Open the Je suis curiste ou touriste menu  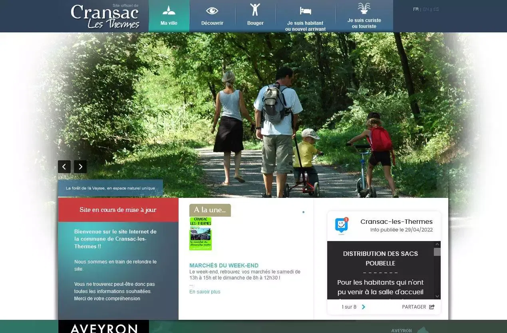(x=364, y=23)
